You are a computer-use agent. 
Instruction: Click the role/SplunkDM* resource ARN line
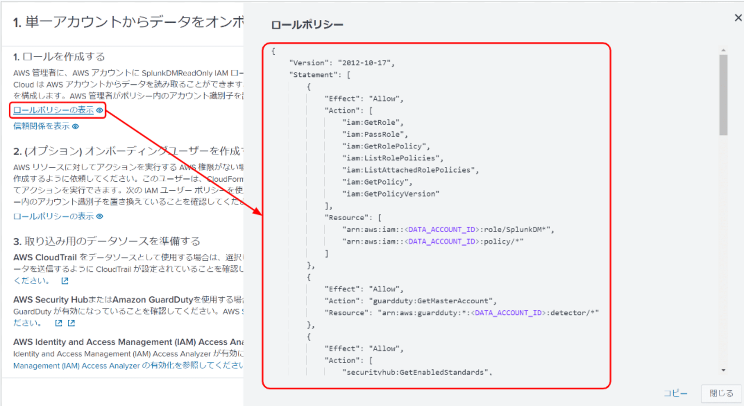point(448,230)
